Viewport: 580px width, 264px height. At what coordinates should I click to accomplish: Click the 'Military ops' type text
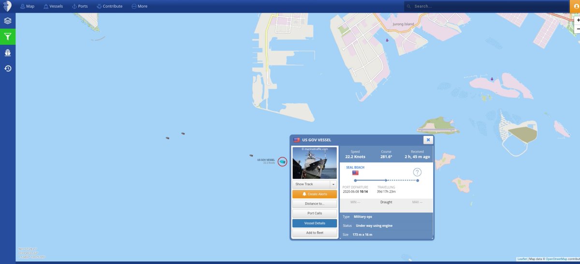364,217
